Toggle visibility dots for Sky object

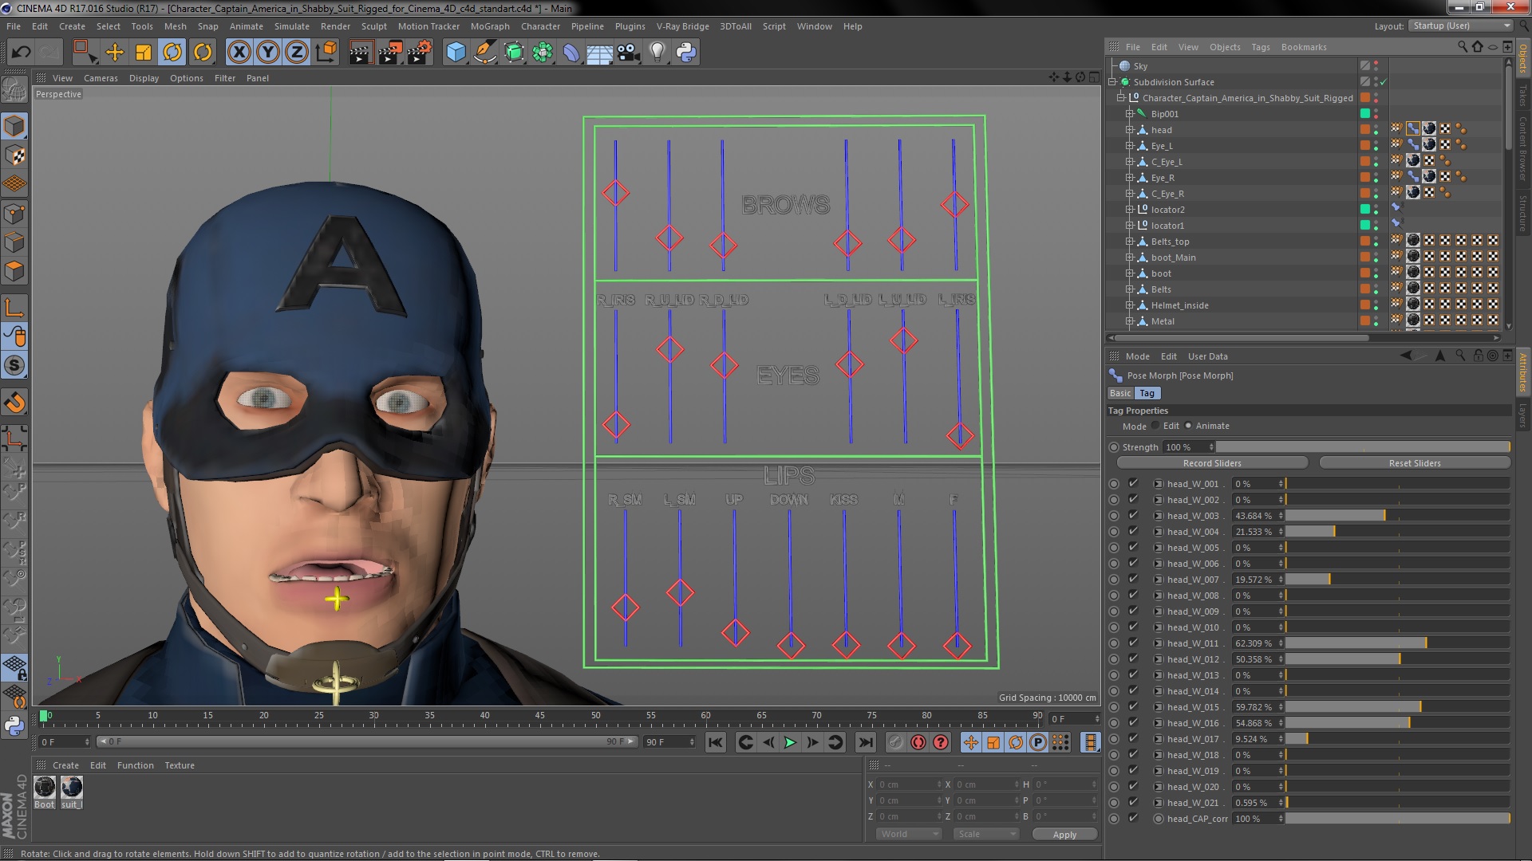coord(1376,66)
